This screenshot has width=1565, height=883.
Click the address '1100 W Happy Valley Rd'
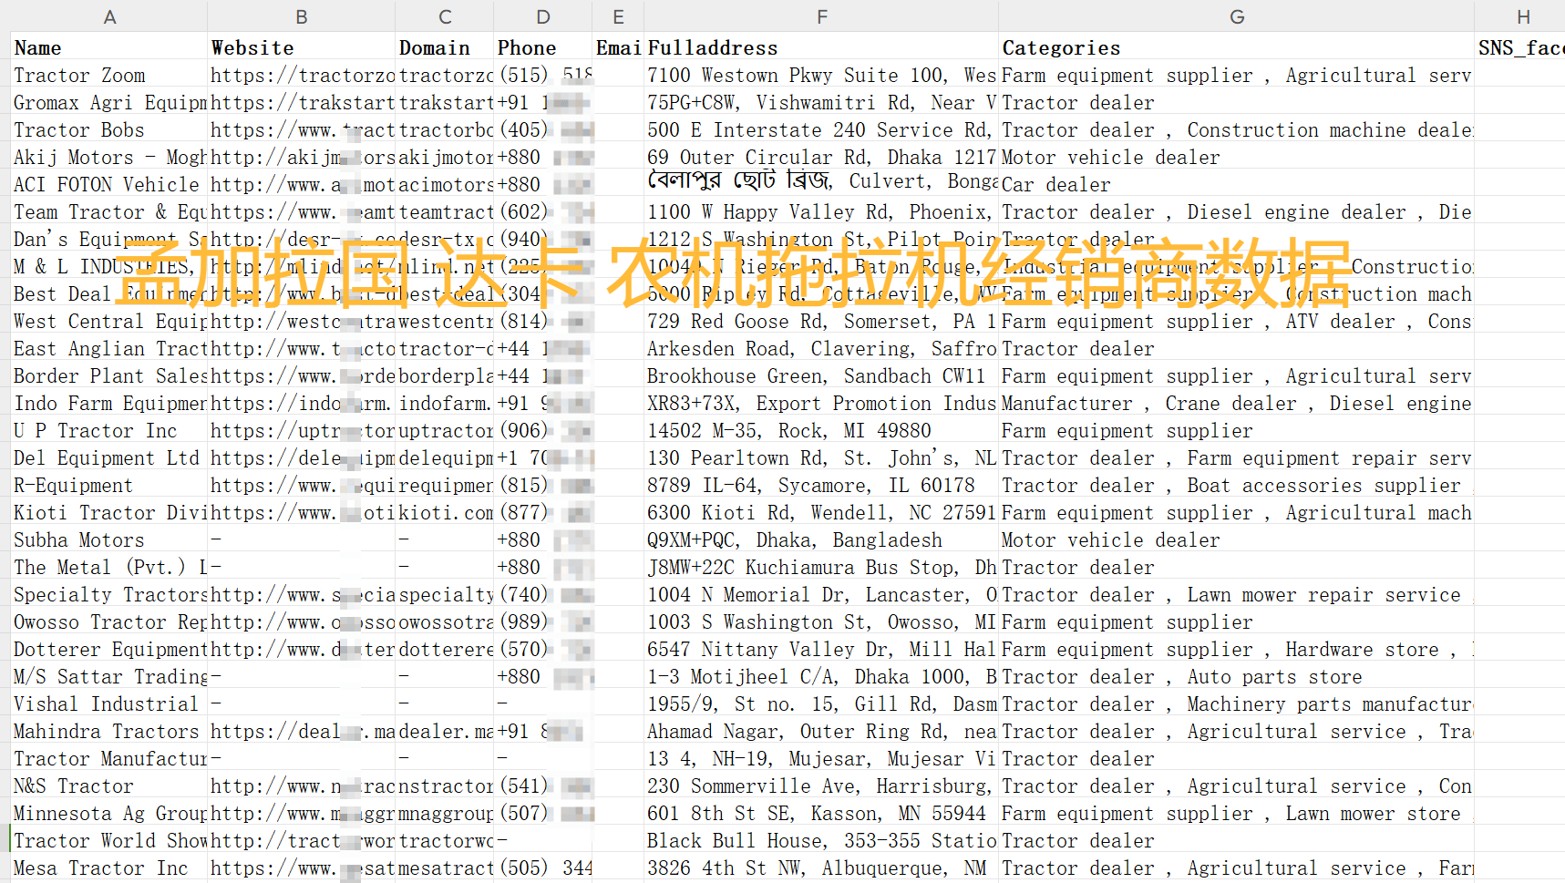click(x=821, y=211)
